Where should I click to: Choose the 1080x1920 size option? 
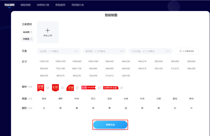click(60, 61)
